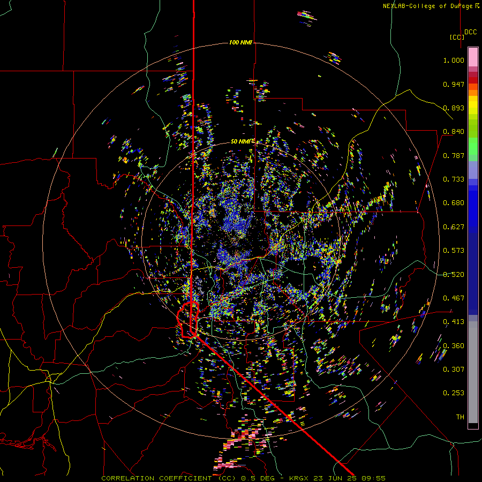Viewport: 482px width, 482px height.
Task: Click the 100 NMI range ring label
Action: pyautogui.click(x=240, y=42)
